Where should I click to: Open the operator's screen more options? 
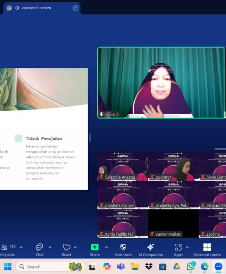coord(75,8)
